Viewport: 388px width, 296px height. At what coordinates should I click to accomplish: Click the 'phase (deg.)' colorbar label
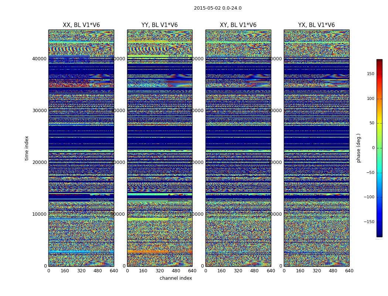click(x=358, y=148)
